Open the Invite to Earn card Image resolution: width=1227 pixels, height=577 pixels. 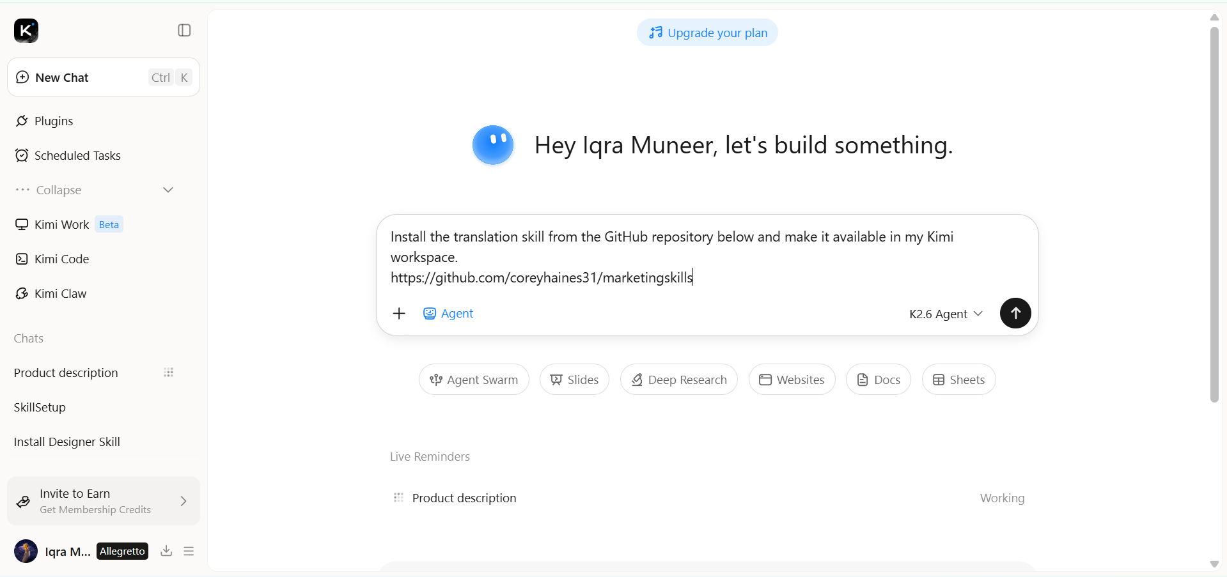pos(104,501)
